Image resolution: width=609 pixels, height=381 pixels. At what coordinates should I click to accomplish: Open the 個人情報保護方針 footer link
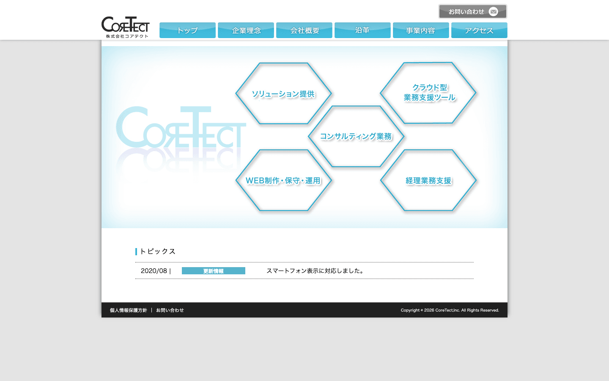(129, 310)
